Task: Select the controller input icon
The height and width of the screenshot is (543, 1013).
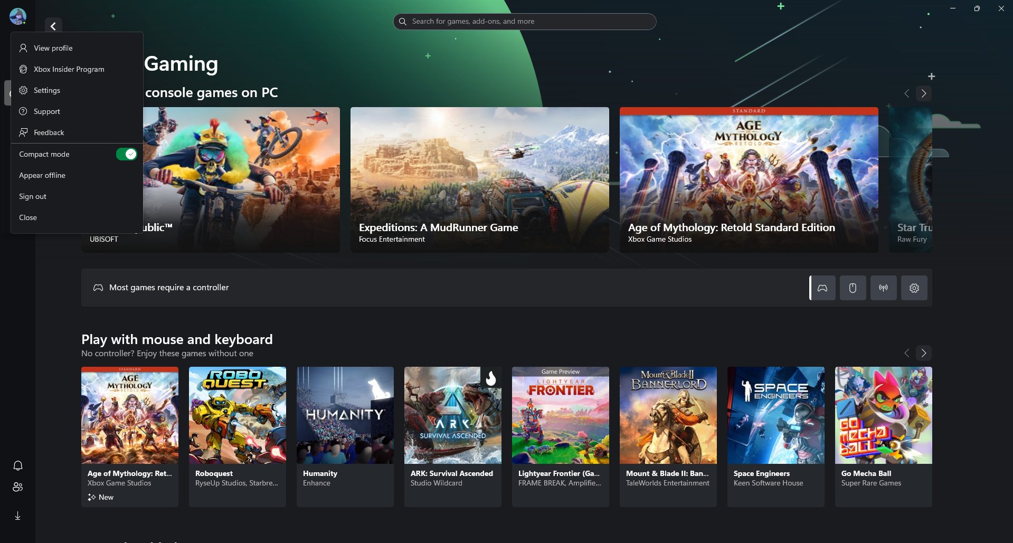Action: pyautogui.click(x=822, y=288)
